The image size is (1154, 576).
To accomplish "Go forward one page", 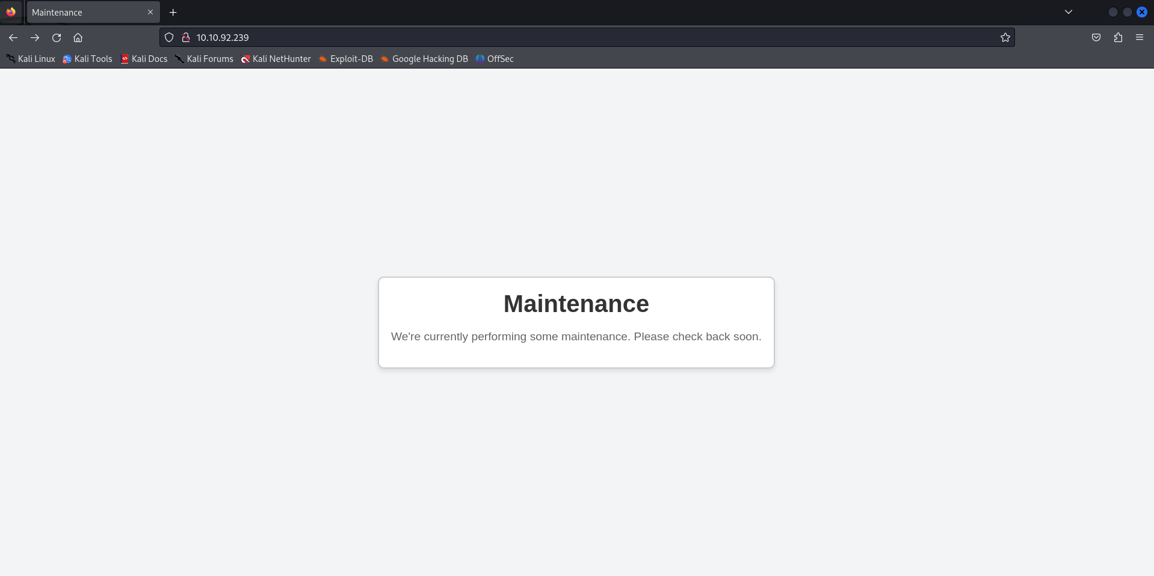I will click(x=35, y=37).
